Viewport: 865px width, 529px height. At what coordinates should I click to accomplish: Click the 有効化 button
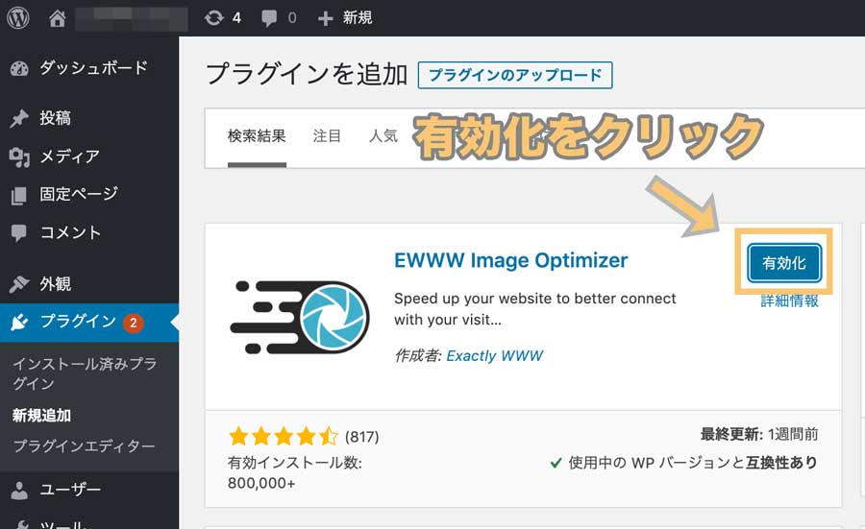pyautogui.click(x=784, y=263)
